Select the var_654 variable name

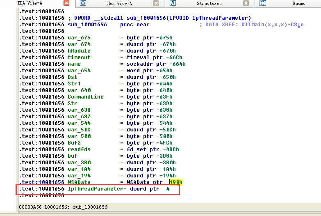79,71
